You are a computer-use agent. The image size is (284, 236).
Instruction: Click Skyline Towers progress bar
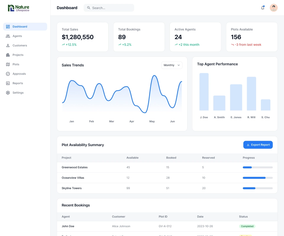[258, 188]
